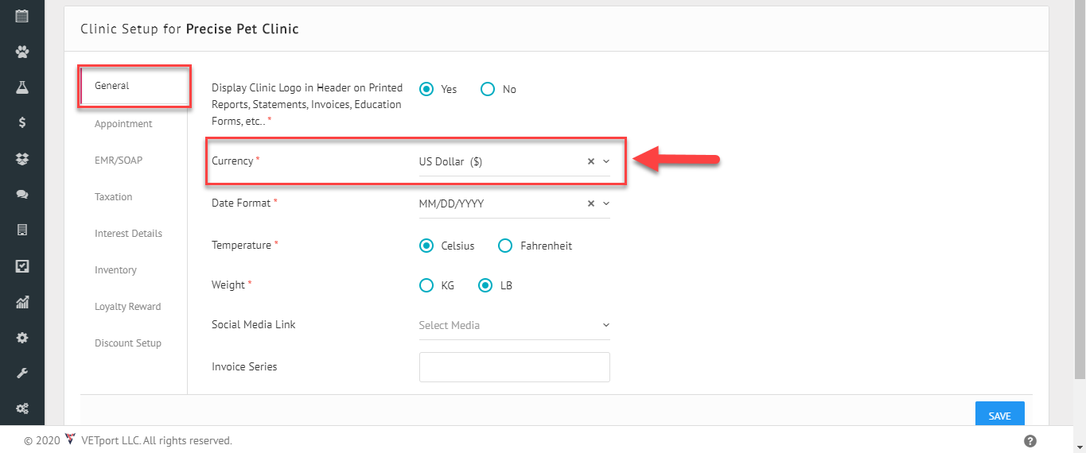The image size is (1086, 453).
Task: Open the chat bubbles messages icon
Action: [22, 194]
